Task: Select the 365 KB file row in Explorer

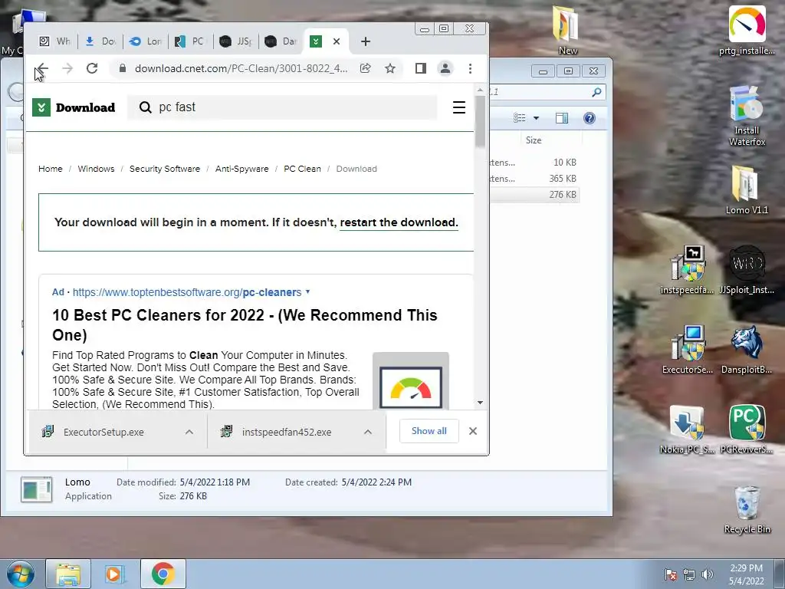Action: pos(534,178)
